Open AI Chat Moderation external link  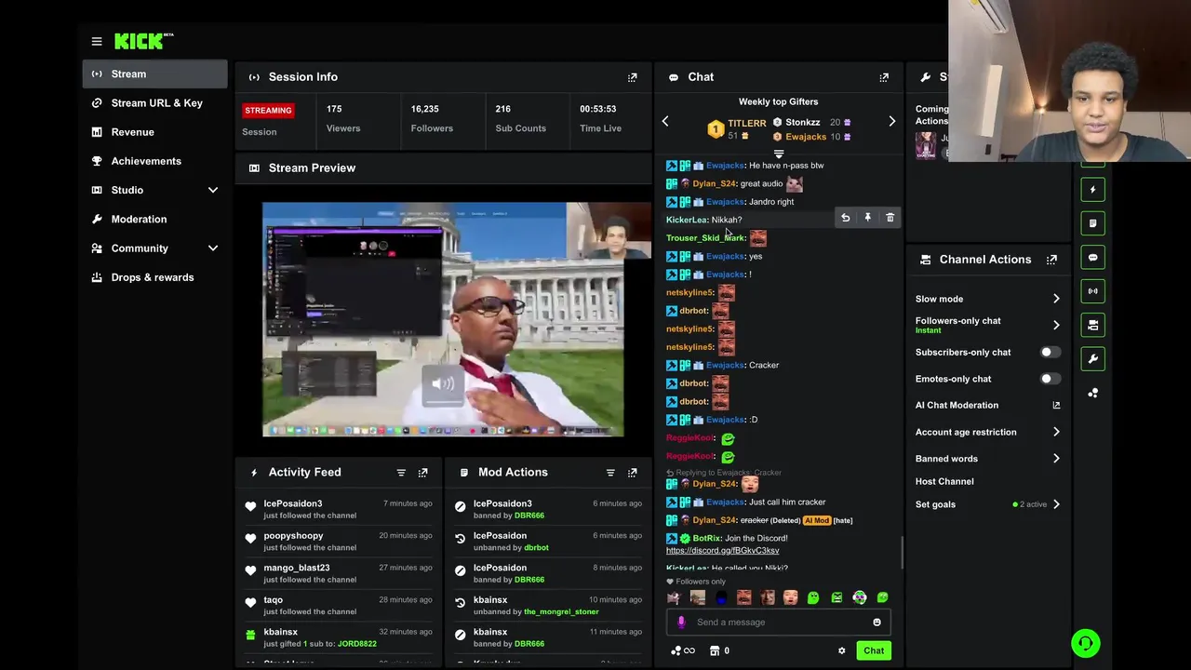point(1056,406)
